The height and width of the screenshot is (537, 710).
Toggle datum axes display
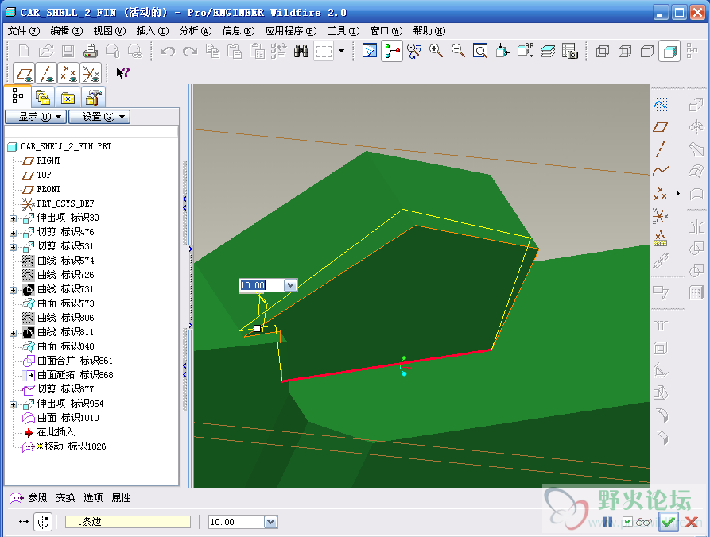pos(46,73)
